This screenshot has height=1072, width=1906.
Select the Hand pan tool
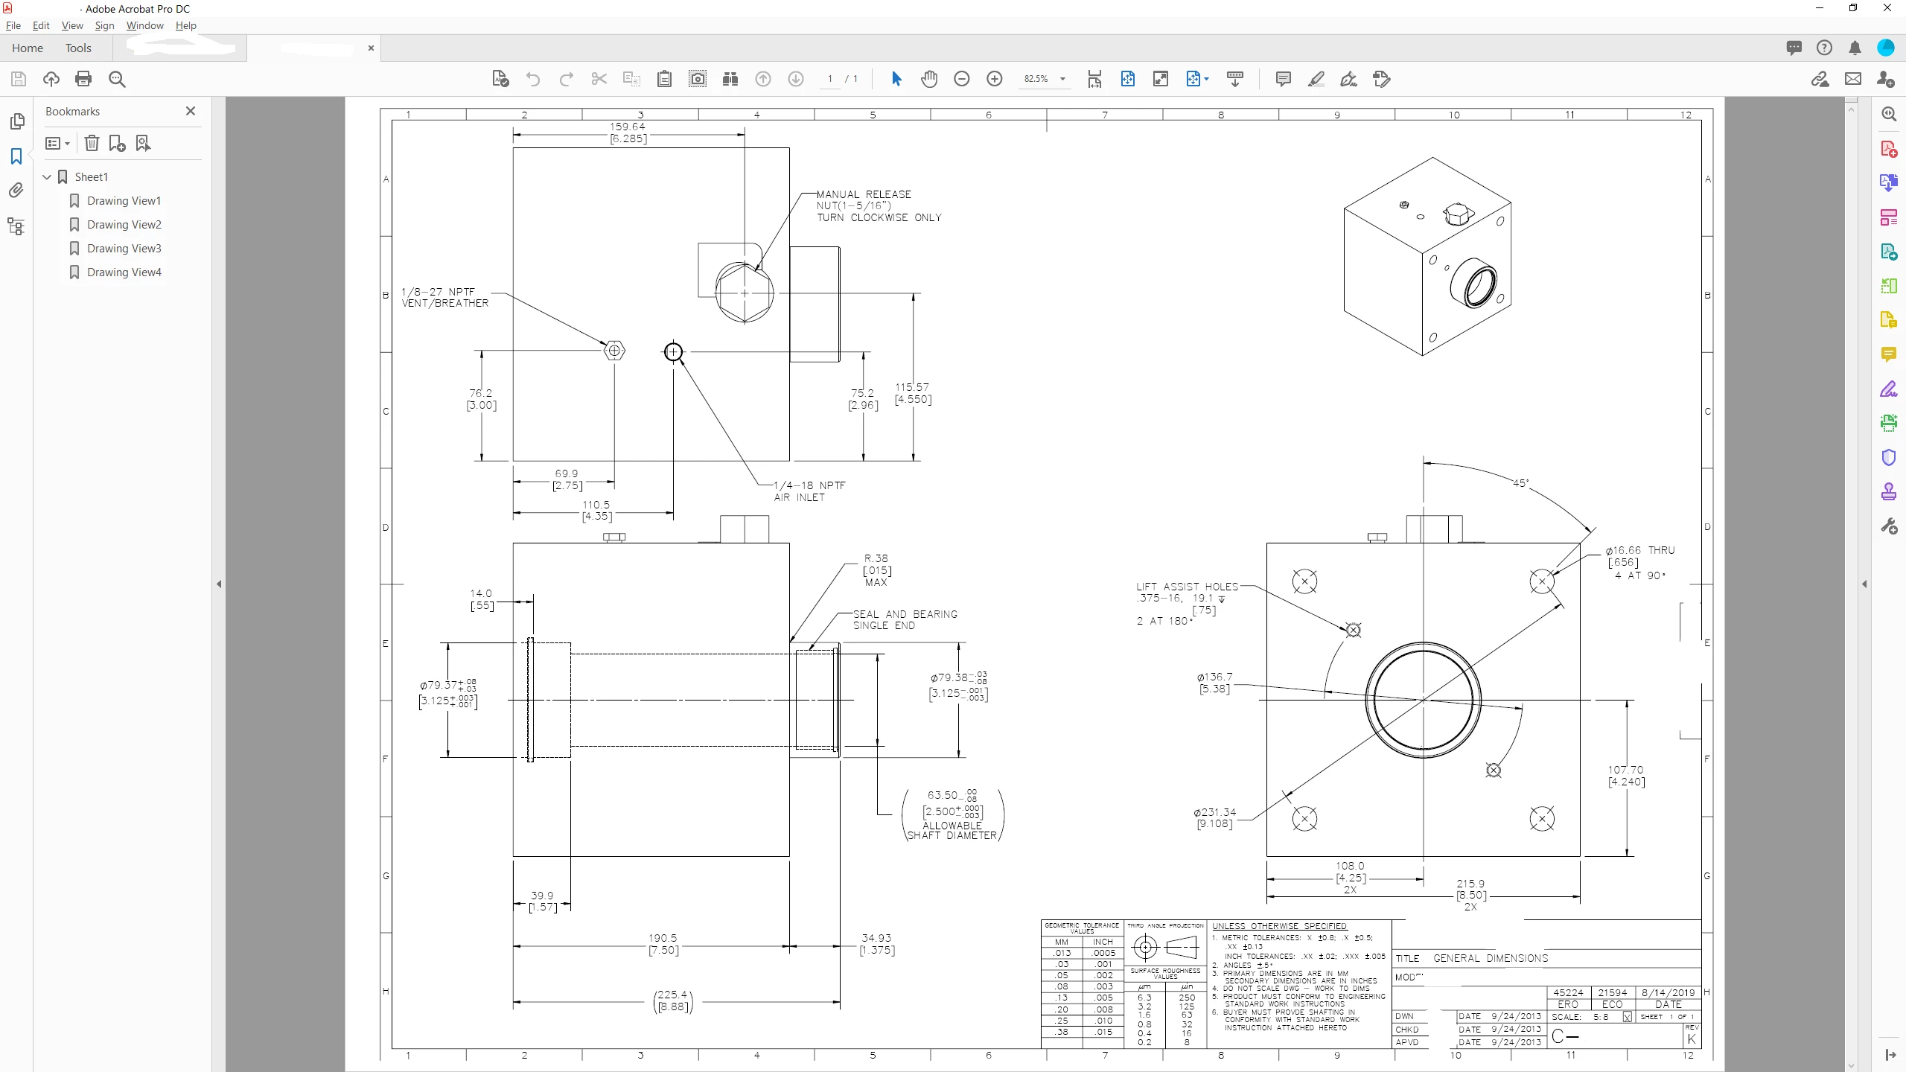(929, 79)
